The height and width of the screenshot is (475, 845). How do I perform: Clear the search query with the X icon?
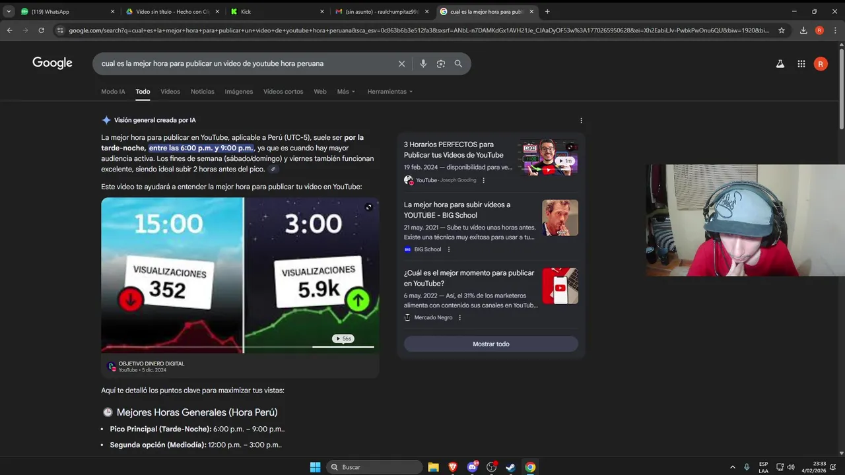(x=401, y=64)
